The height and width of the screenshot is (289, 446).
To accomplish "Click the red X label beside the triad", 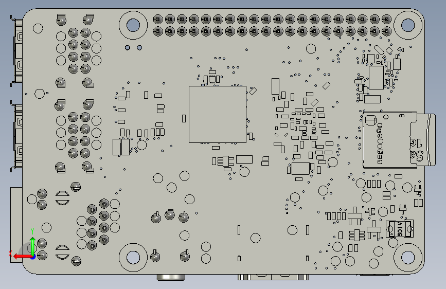I will click(10, 254).
